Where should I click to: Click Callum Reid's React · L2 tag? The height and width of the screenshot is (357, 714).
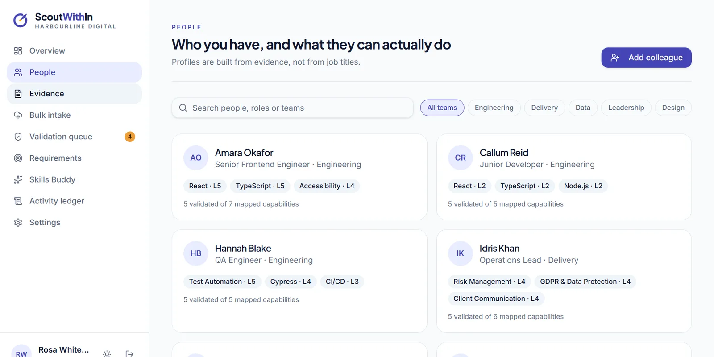point(469,186)
